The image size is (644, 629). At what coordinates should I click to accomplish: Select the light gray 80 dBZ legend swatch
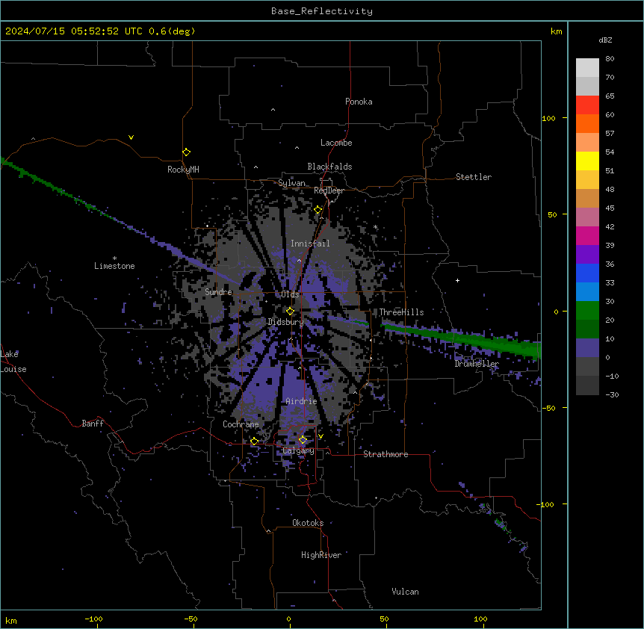tap(587, 67)
